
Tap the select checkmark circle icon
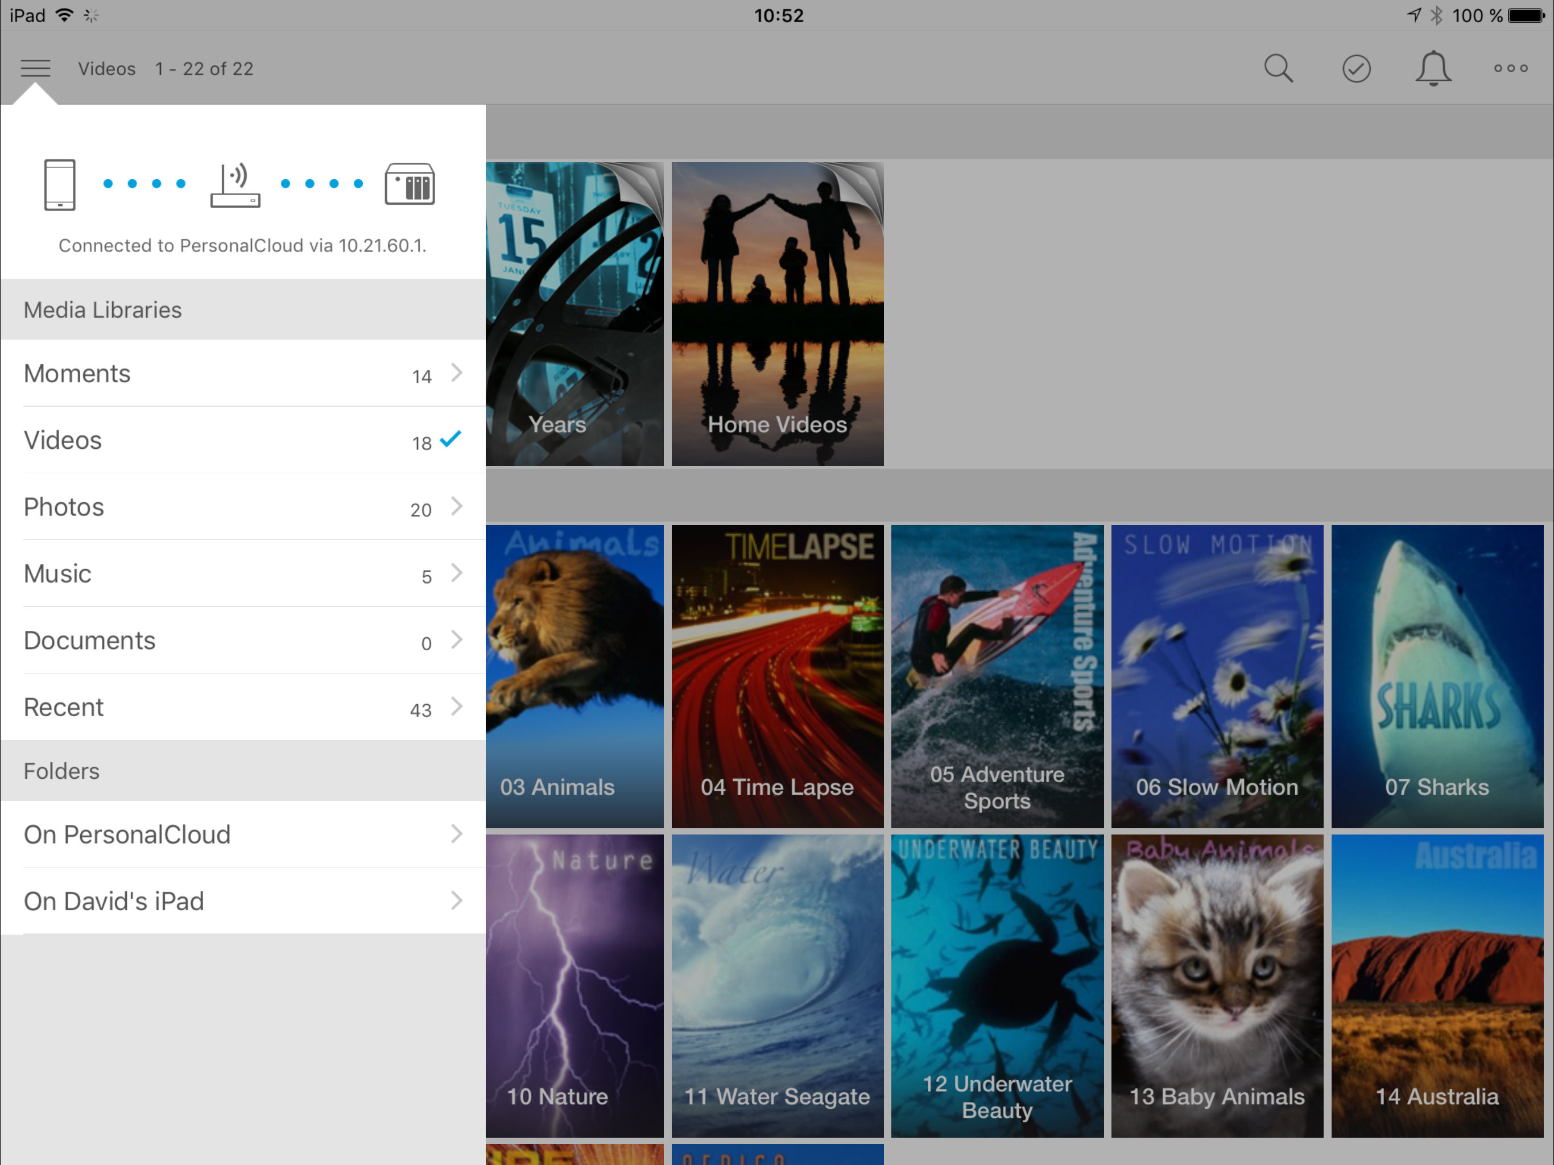[1356, 68]
